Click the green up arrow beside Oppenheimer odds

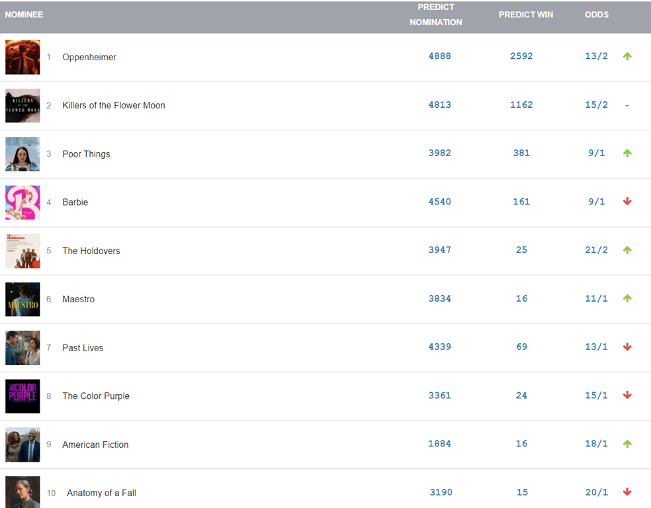(x=627, y=56)
